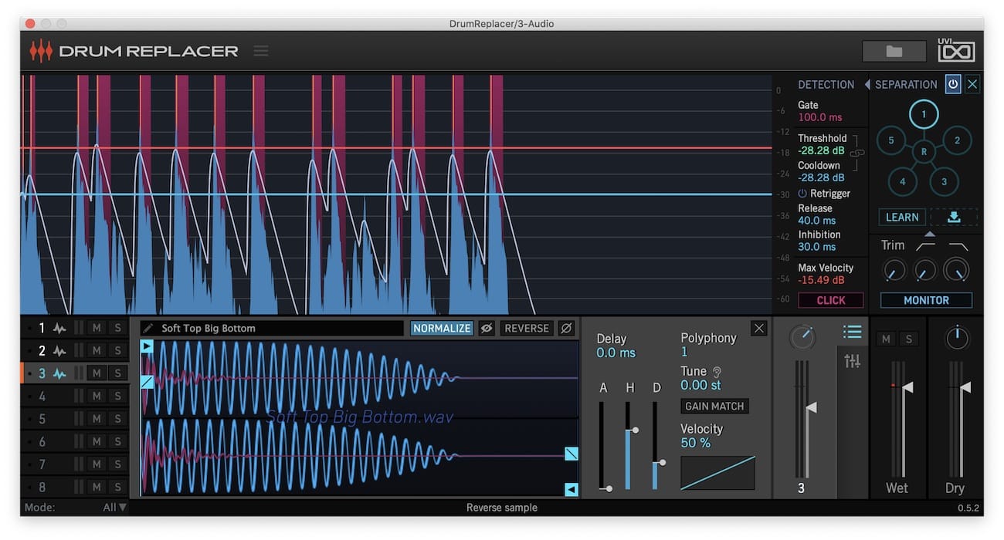Open the Drum Replacer hamburger menu
1004x540 pixels.
click(x=261, y=51)
